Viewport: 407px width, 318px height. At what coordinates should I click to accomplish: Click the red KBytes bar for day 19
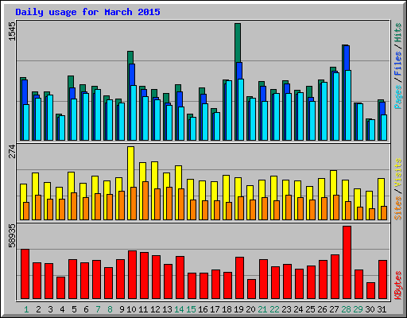[x=239, y=278]
